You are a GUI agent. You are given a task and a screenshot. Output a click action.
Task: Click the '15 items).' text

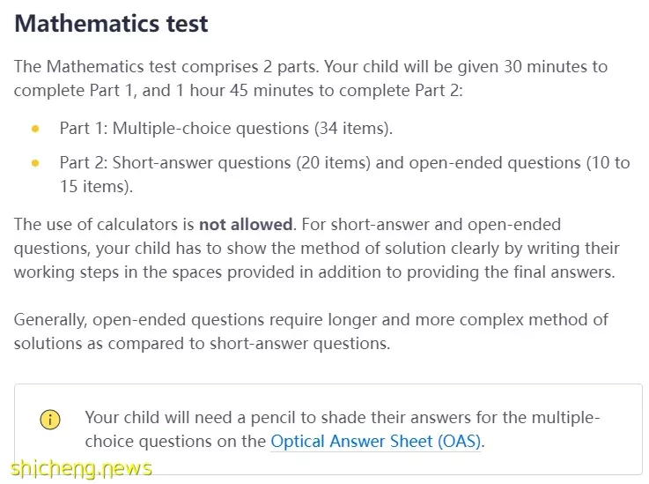[96, 187]
